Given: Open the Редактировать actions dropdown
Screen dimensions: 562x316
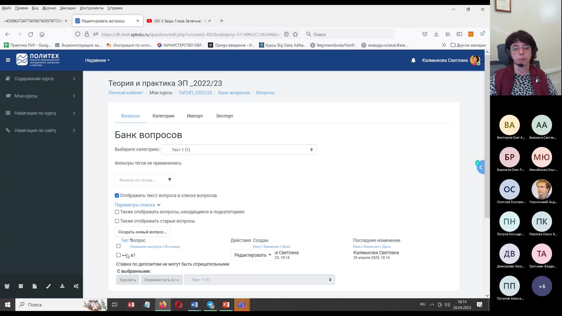Looking at the screenshot, I should (x=253, y=255).
